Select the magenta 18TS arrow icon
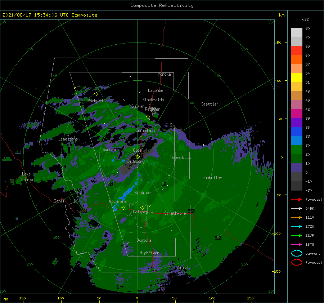This screenshot has height=303, width=324. click(297, 245)
